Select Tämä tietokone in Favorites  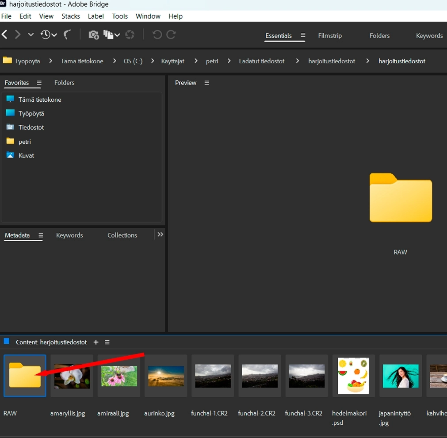click(x=39, y=100)
